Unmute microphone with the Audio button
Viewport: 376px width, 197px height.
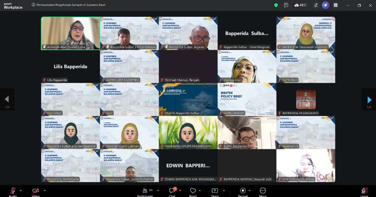[13, 192]
